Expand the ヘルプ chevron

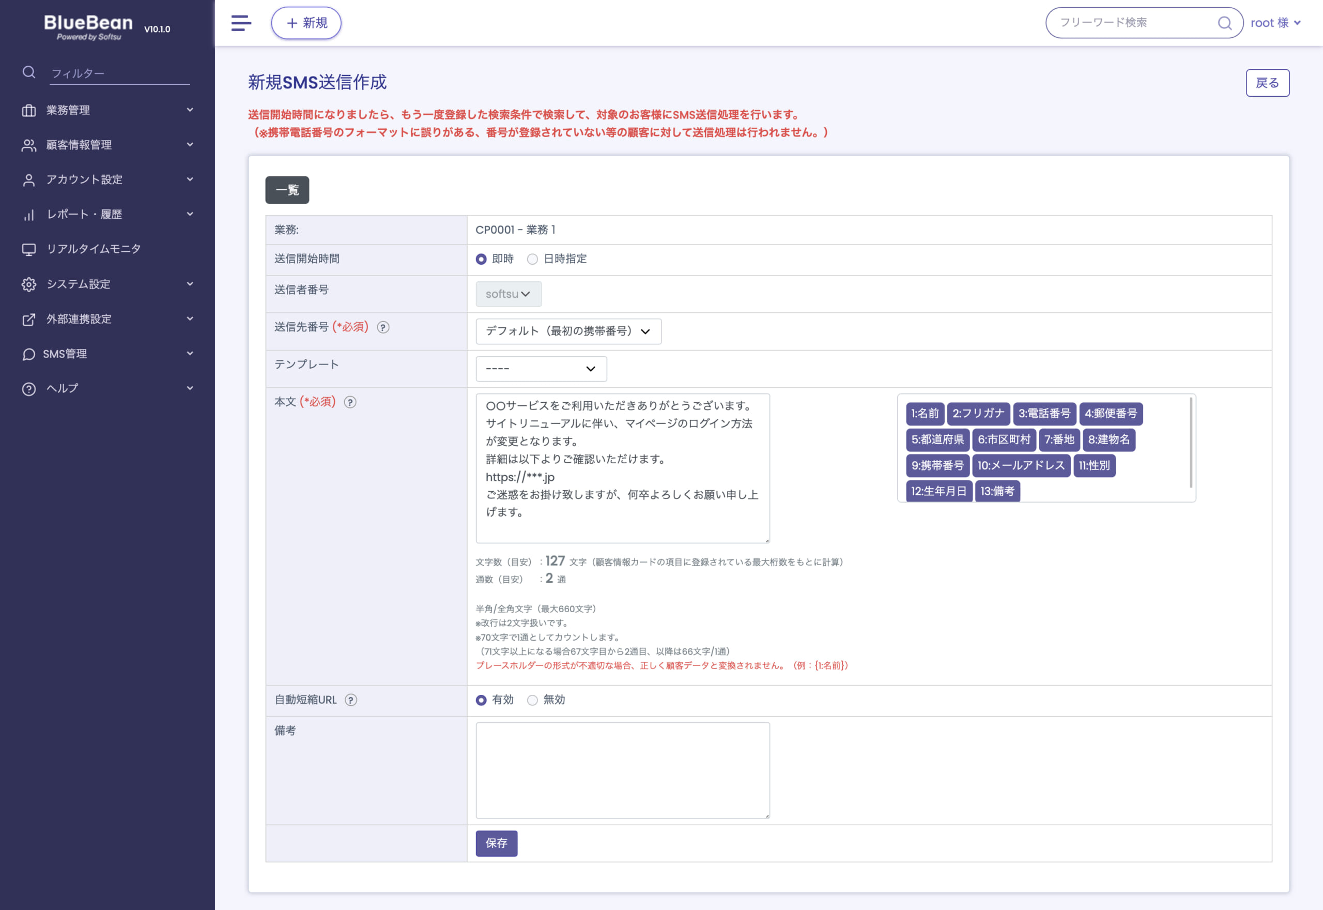tap(190, 388)
